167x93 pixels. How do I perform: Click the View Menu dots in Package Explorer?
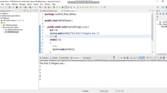tap(31, 11)
